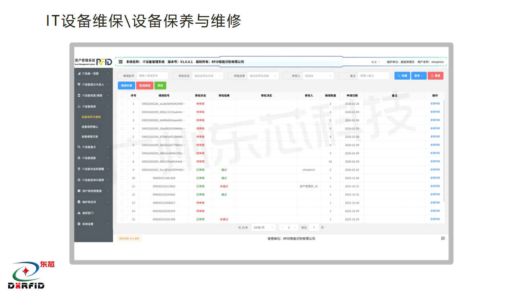Click the green 审批 button
Image resolution: width=523 pixels, height=294 pixels.
pos(160,85)
